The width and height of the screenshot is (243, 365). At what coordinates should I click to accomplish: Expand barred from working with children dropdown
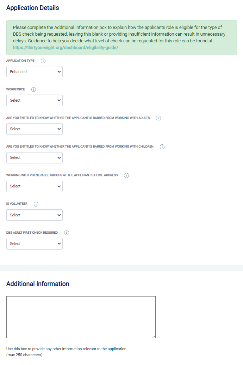pyautogui.click(x=35, y=157)
